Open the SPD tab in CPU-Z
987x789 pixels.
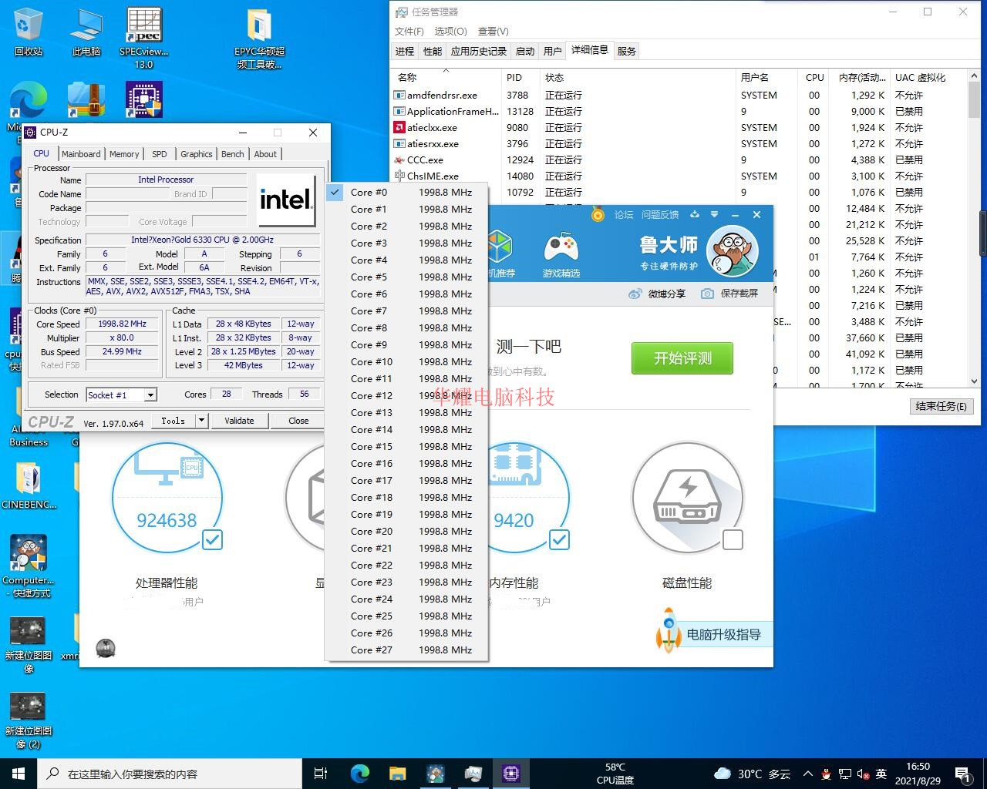pyautogui.click(x=160, y=154)
